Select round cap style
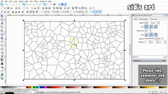 coord(151,35)
